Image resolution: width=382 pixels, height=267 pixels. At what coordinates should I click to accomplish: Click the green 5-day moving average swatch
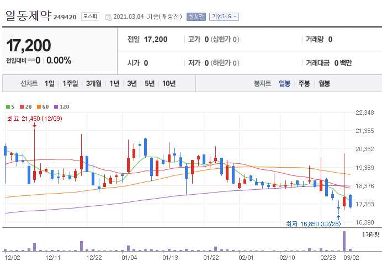[8, 107]
